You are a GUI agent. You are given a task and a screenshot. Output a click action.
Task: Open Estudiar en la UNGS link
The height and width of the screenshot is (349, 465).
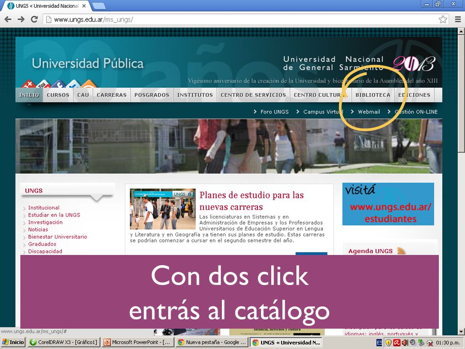[x=54, y=215]
